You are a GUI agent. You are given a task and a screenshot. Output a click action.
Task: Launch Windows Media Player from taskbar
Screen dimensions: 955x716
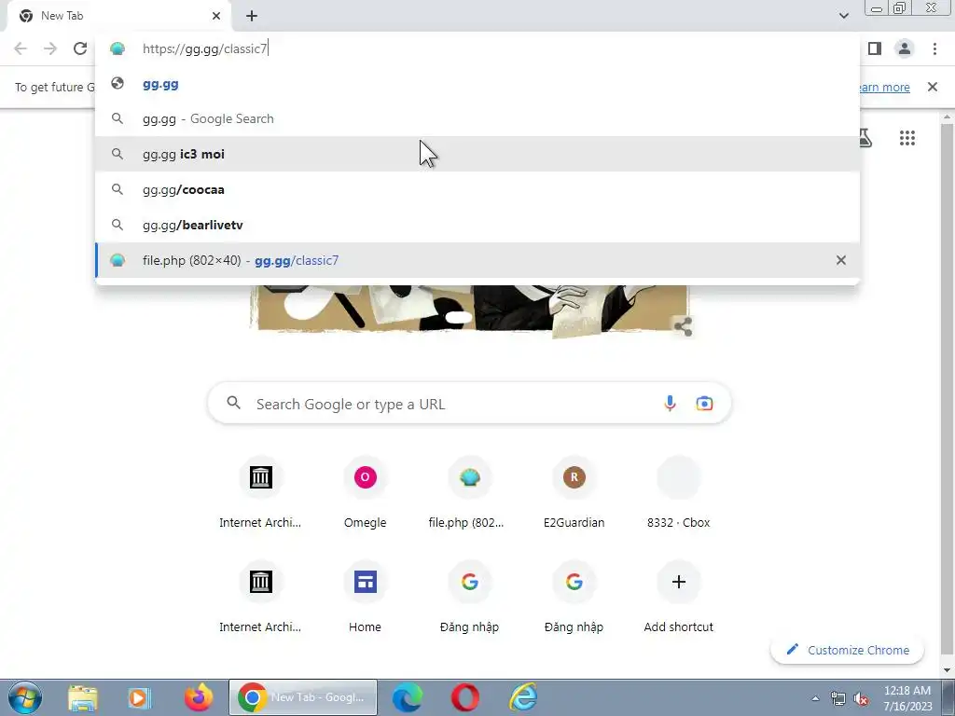[x=139, y=697]
